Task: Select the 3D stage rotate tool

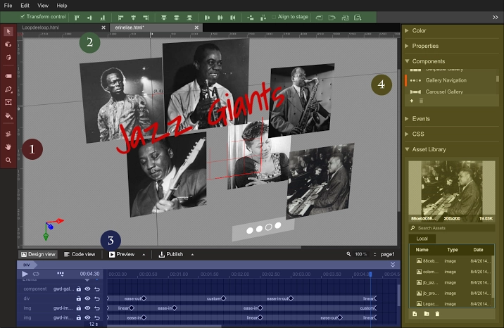Action: (8, 134)
